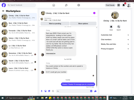Viewport: 134px width, 100px height.
Task: Choose a GIF icon
Action: 53,91
